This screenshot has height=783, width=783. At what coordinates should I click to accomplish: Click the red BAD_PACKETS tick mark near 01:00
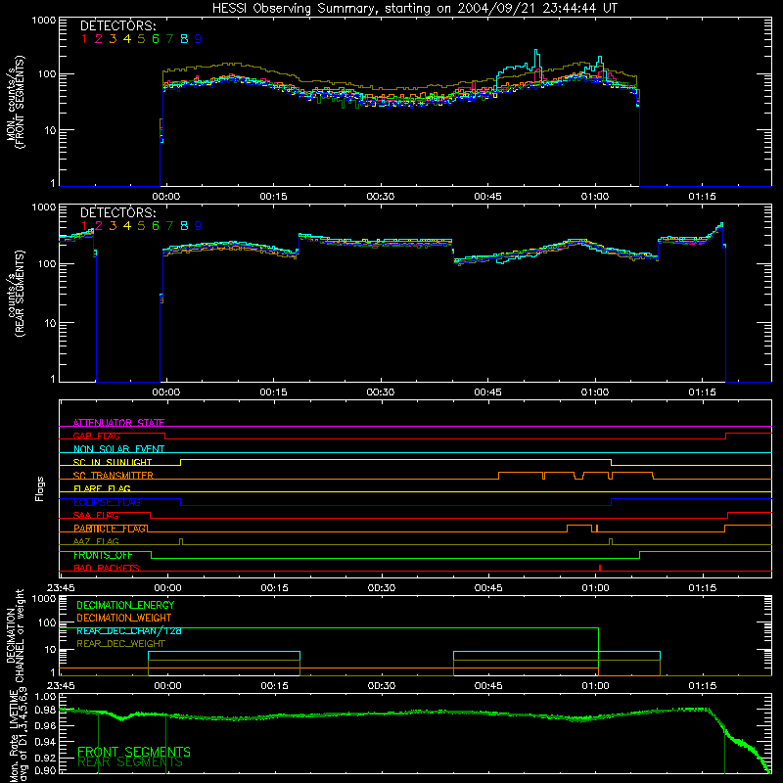[600, 568]
